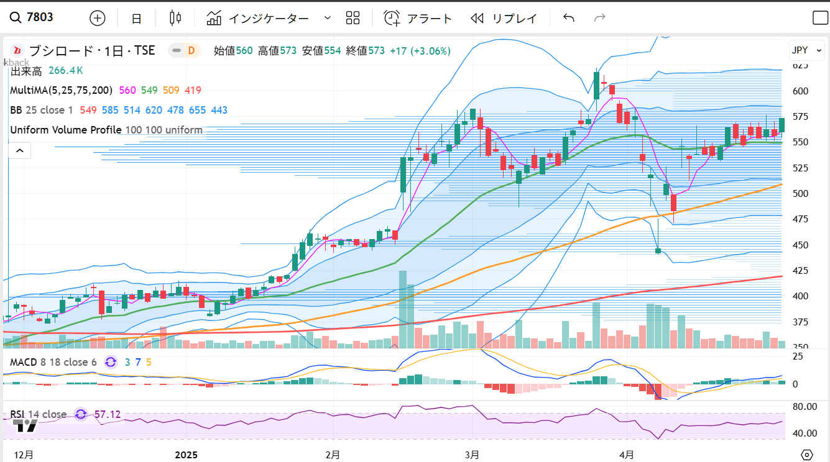Open the indicator templates grid icon
Viewport: 830px width, 462px height.
[x=353, y=18]
